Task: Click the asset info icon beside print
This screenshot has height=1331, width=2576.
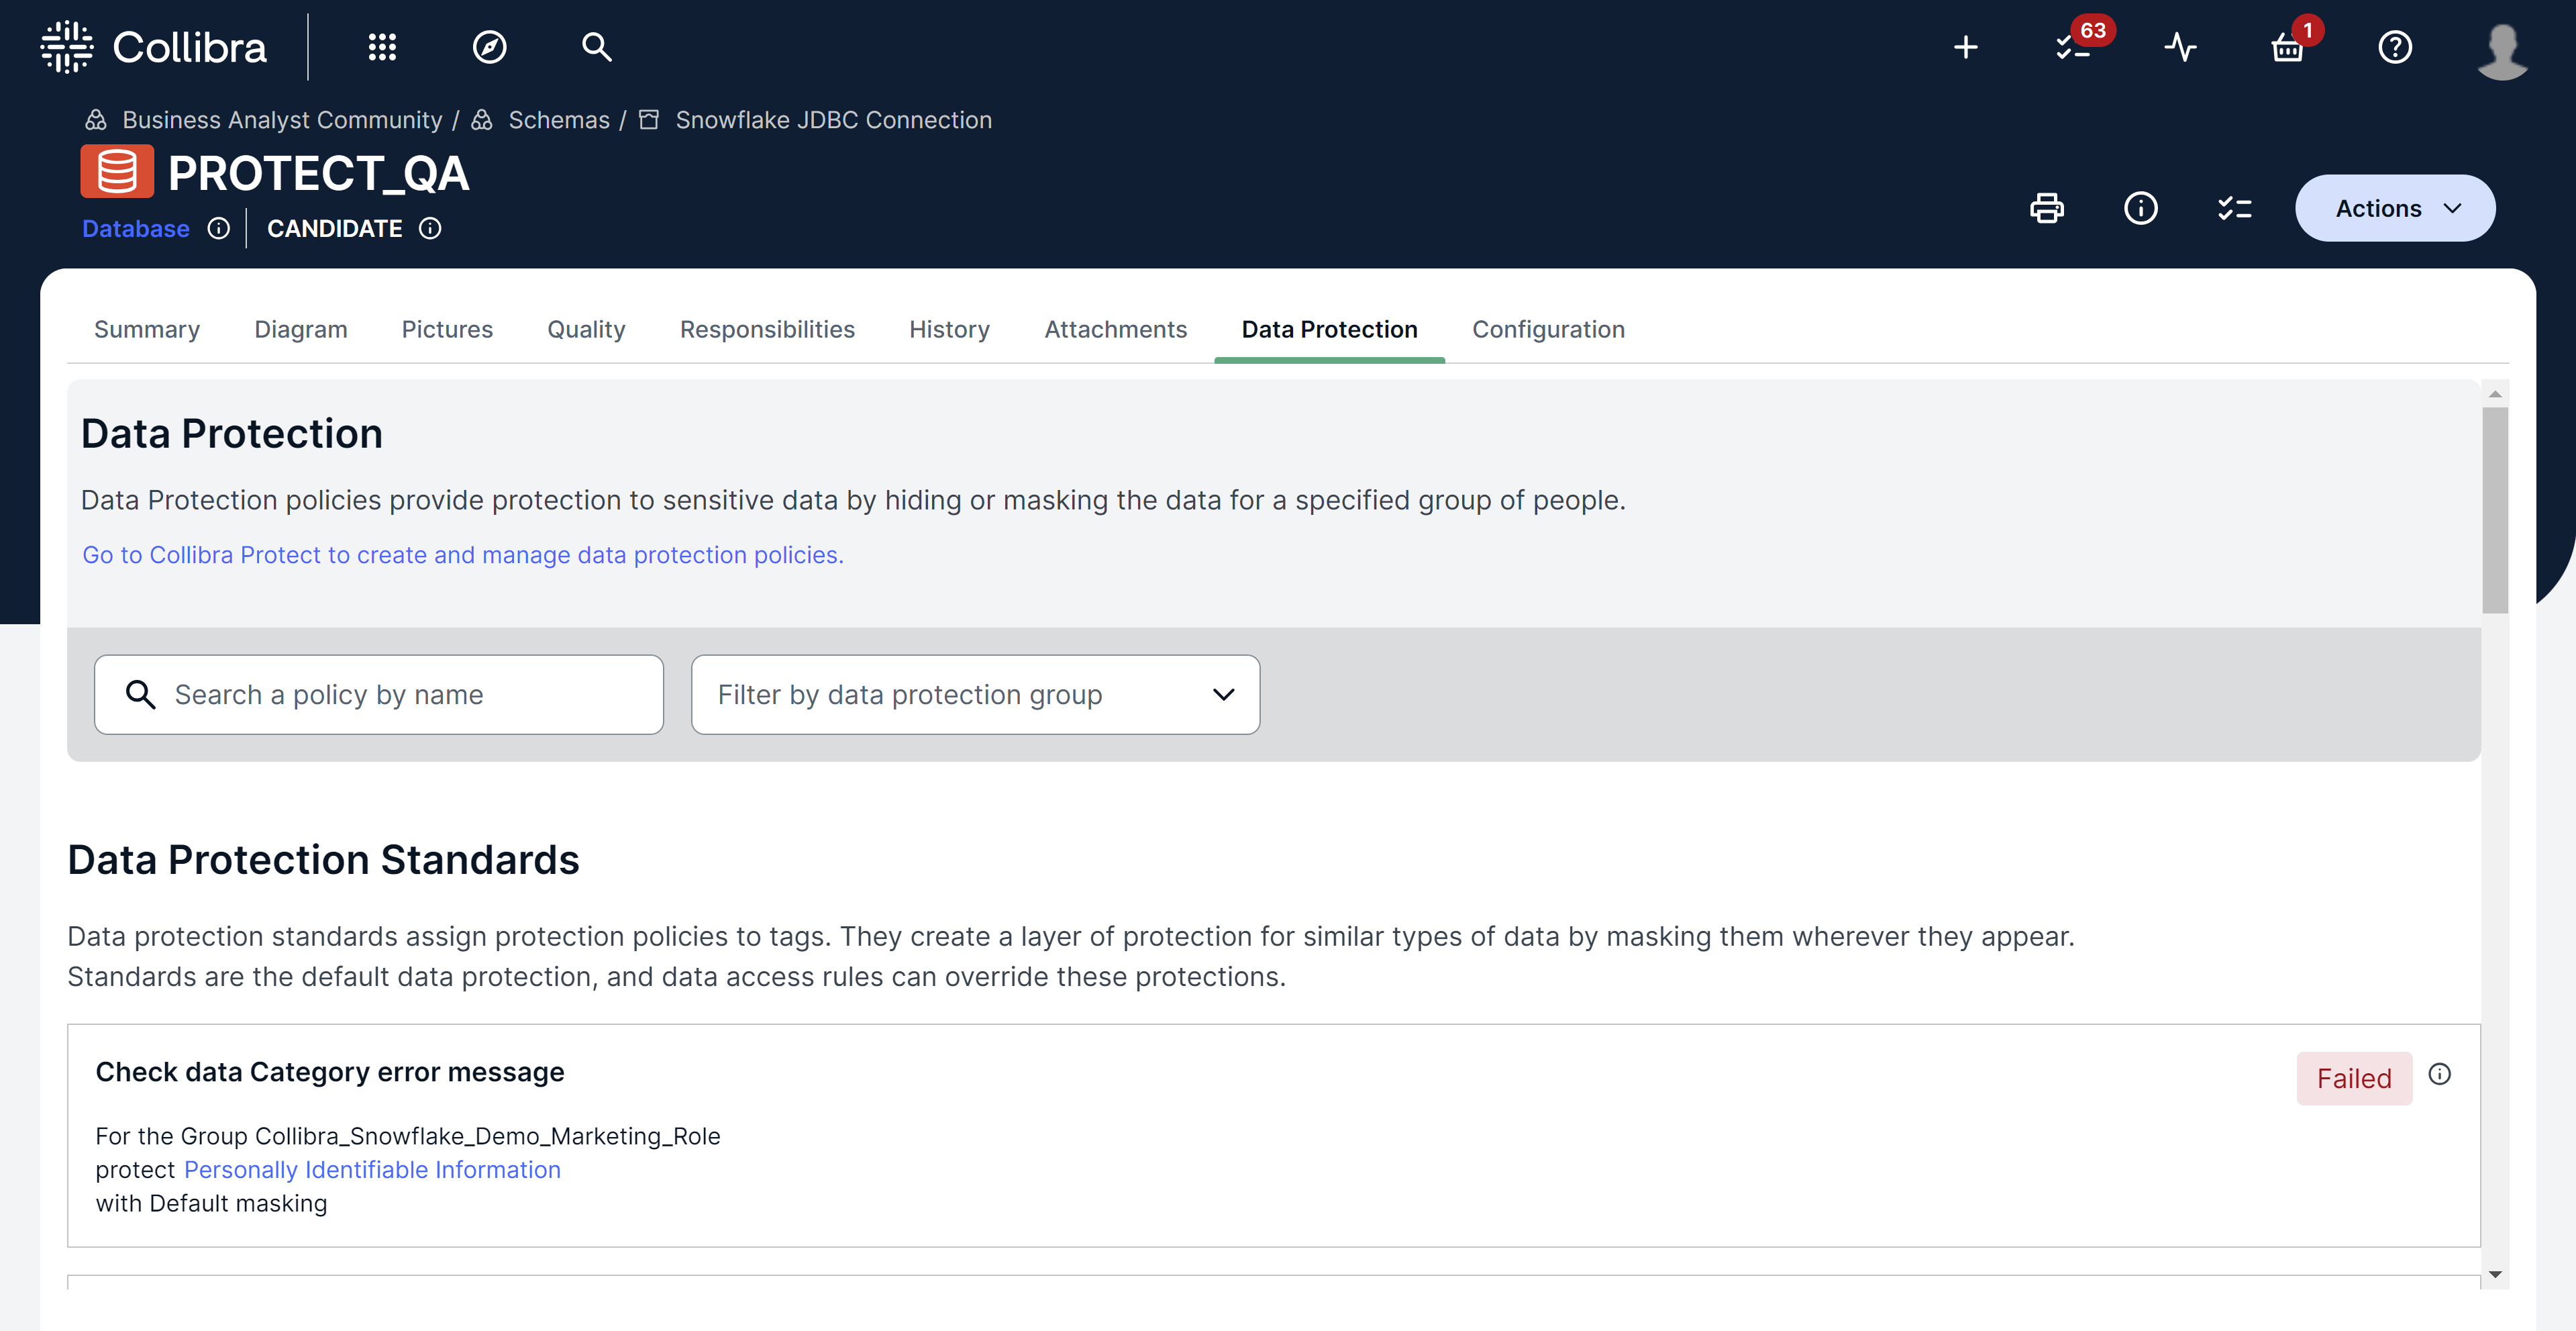Action: pyautogui.click(x=2141, y=208)
